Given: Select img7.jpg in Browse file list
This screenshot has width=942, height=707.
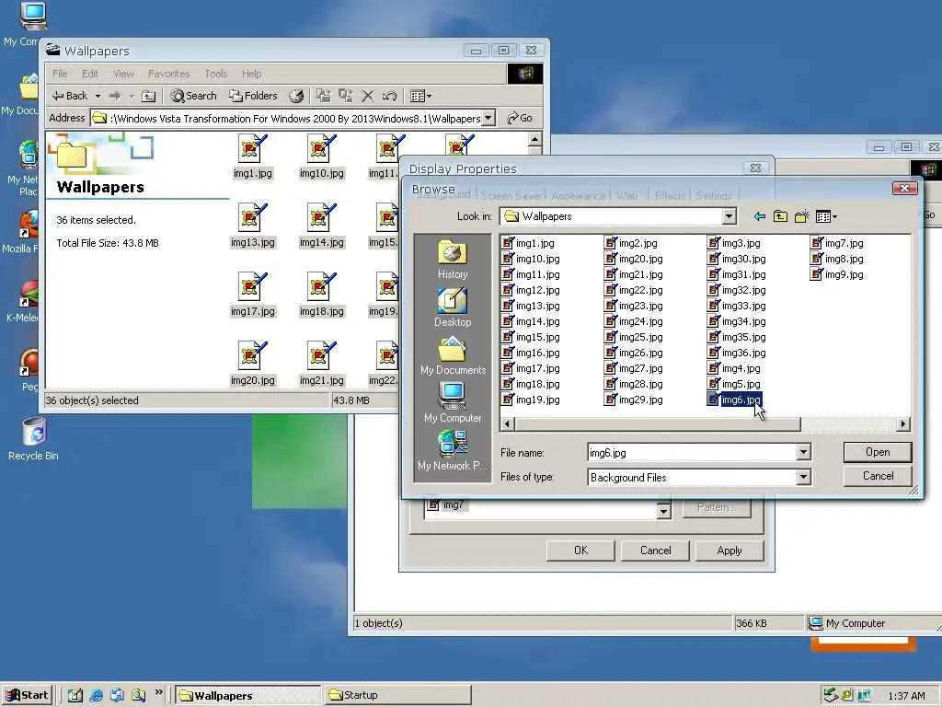Looking at the screenshot, I should pos(837,243).
